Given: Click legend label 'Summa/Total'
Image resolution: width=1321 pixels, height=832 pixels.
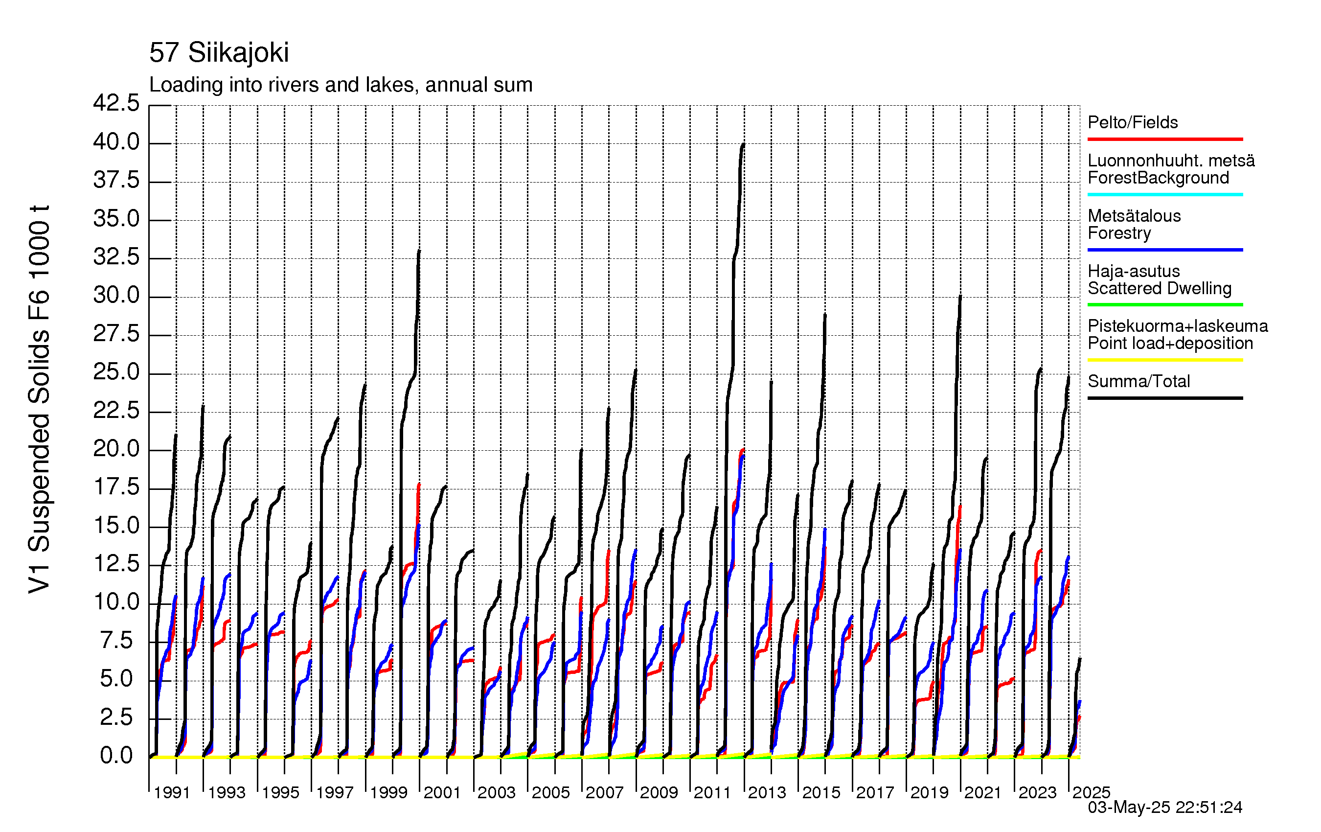Looking at the screenshot, I should click(1139, 381).
